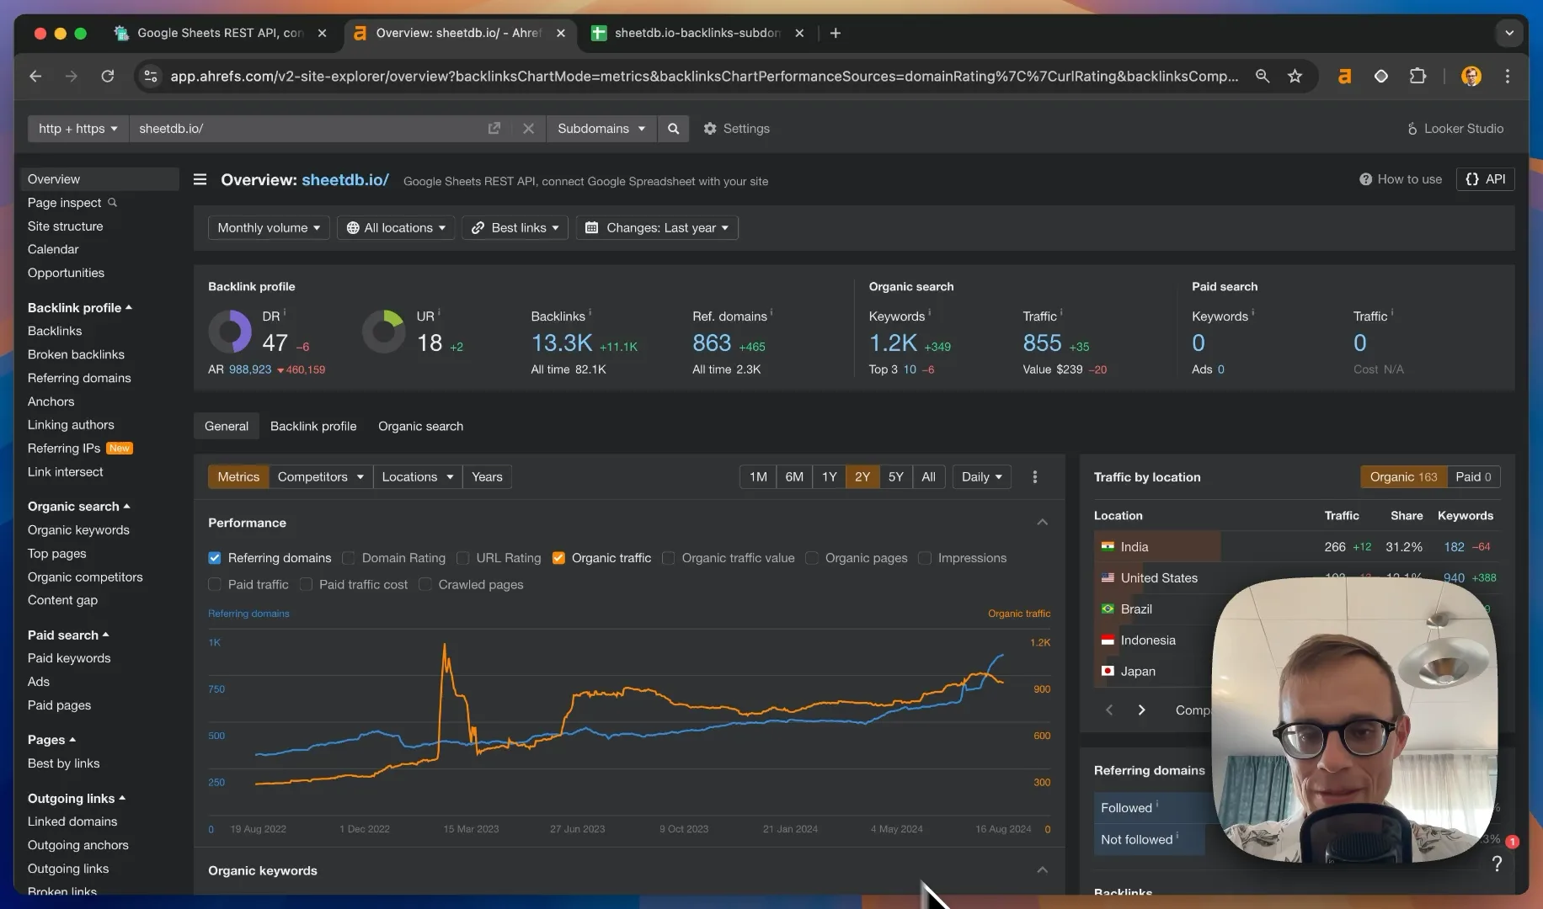Collapse the Performance section chevron
Screen dimensions: 1543x909
(x=1043, y=523)
